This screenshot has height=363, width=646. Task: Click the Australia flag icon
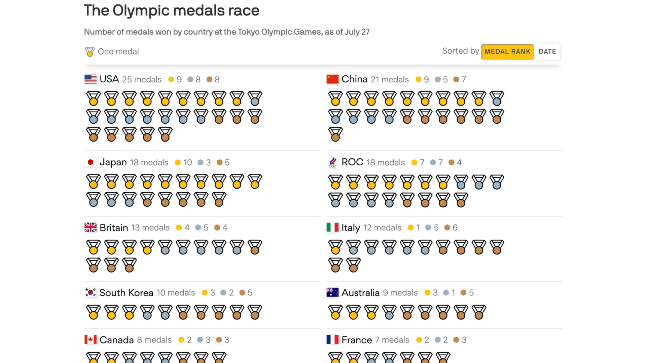(332, 292)
